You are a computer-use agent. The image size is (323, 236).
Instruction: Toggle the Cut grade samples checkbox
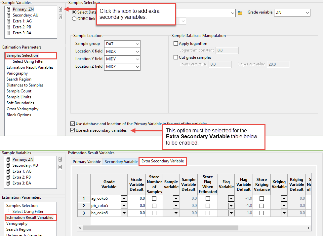click(x=176, y=57)
